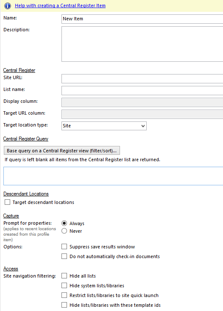223x311 pixels.
Task: Check Suppress save results window
Action: 64,247
